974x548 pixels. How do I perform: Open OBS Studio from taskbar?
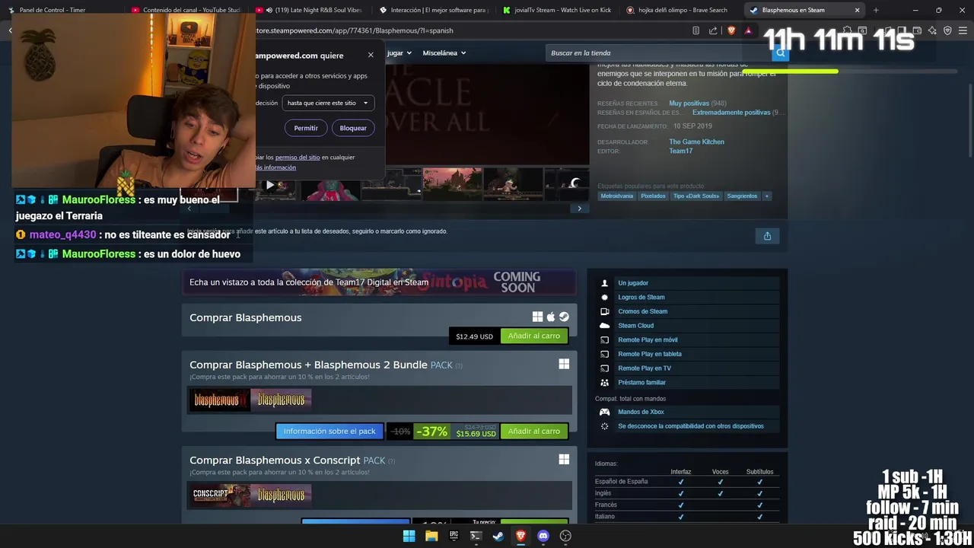(565, 536)
